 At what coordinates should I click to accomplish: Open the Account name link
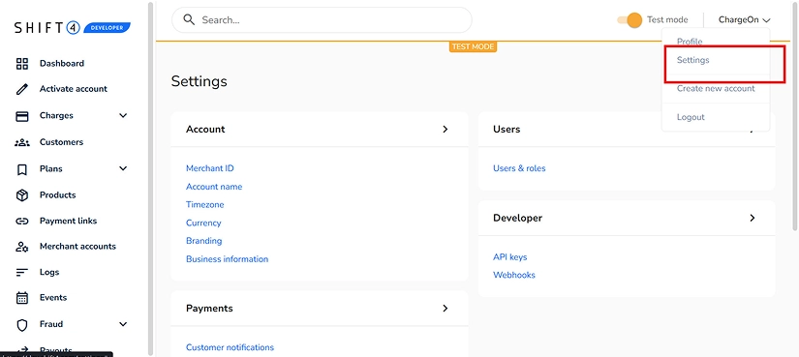tap(214, 187)
